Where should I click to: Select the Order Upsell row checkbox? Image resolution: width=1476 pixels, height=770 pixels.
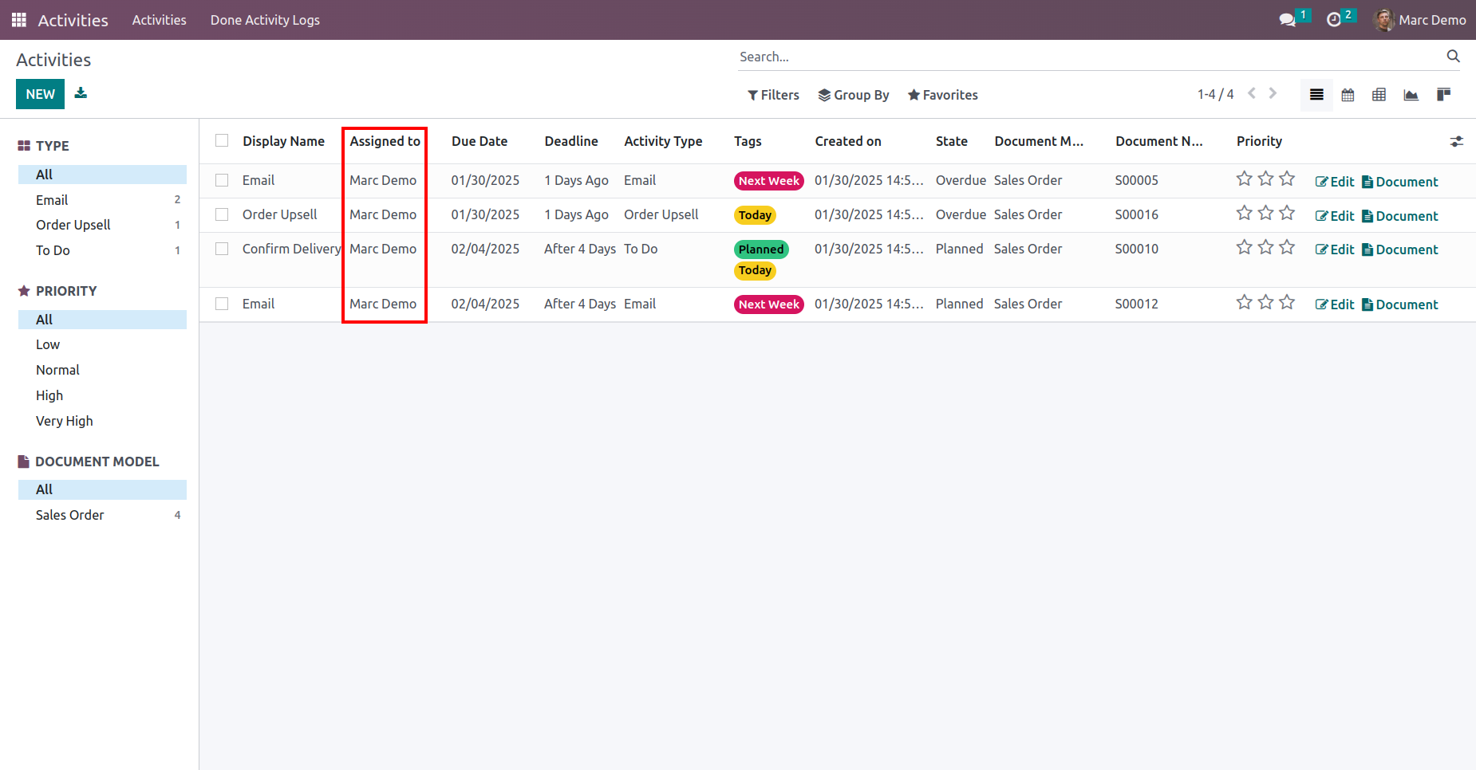[222, 214]
